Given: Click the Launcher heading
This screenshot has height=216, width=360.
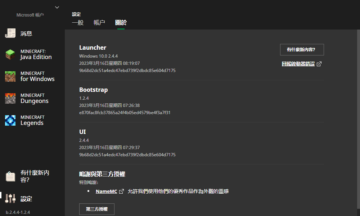Looking at the screenshot, I should tap(93, 48).
